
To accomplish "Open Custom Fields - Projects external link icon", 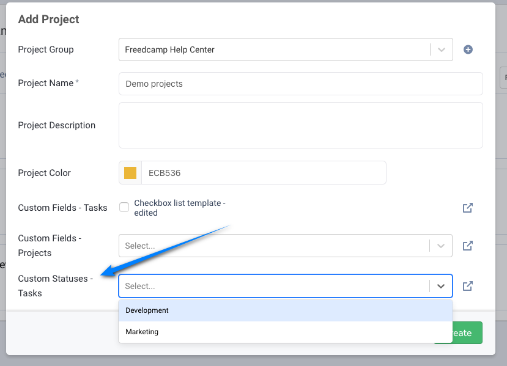I will pos(467,246).
